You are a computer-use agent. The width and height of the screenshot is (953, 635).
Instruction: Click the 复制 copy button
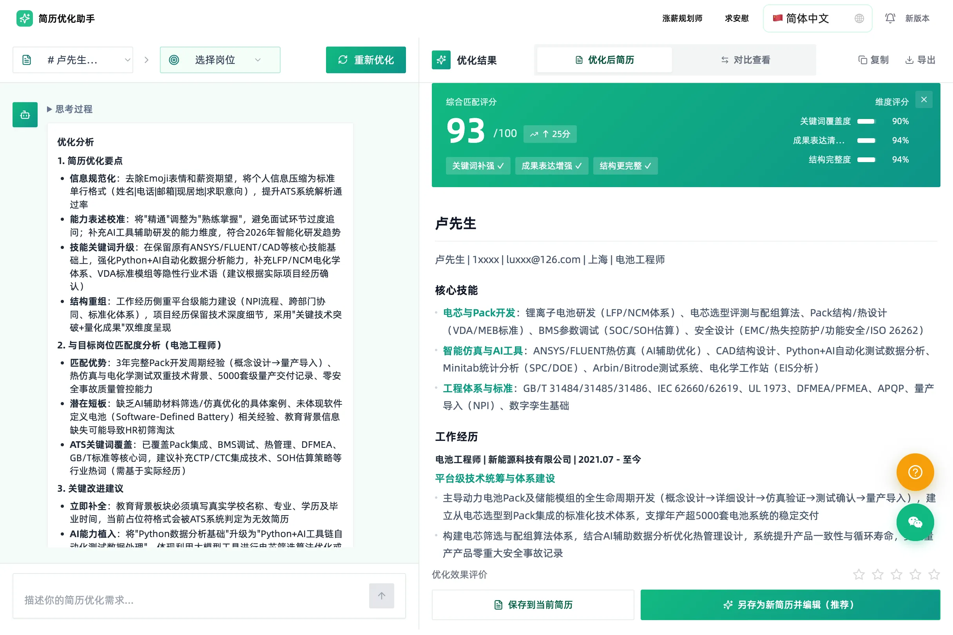click(x=873, y=60)
